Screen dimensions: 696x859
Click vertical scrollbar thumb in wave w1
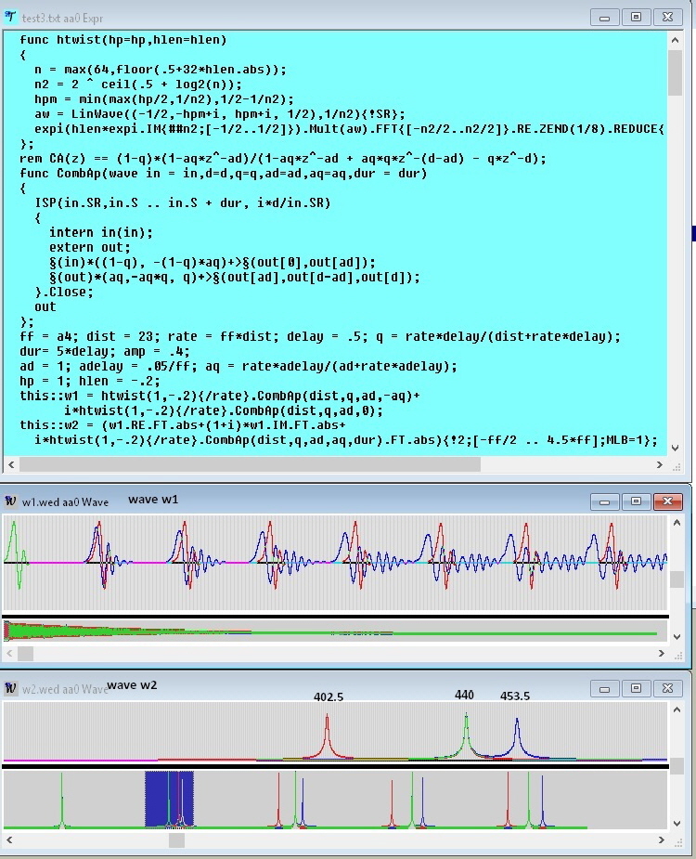tap(677, 579)
